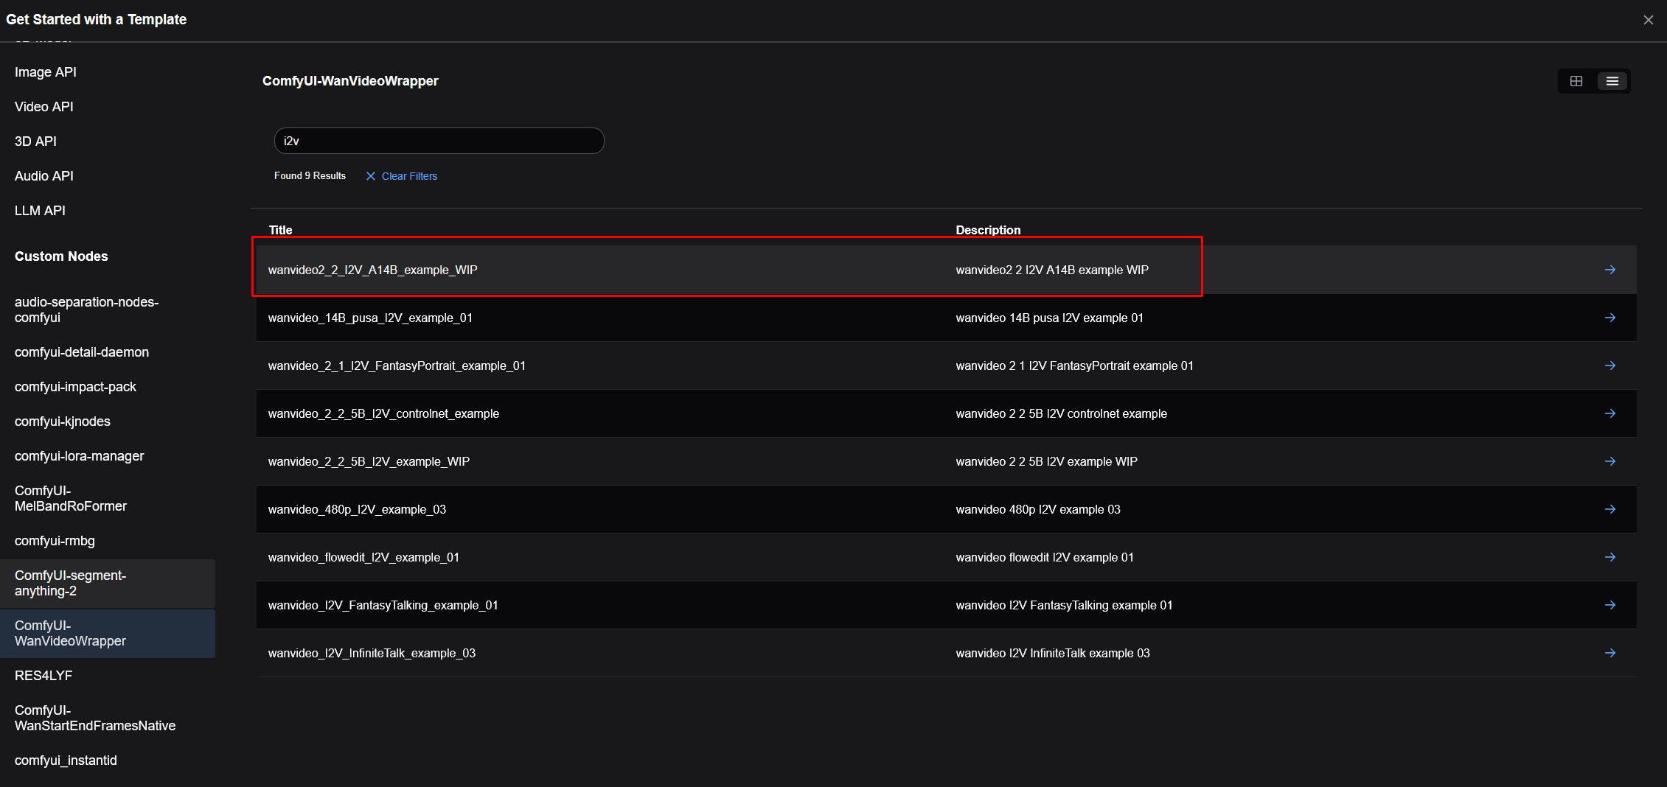This screenshot has height=787, width=1667.
Task: Click description 'wanvideo 2 2 5B I2V example WIP'
Action: pos(1047,461)
